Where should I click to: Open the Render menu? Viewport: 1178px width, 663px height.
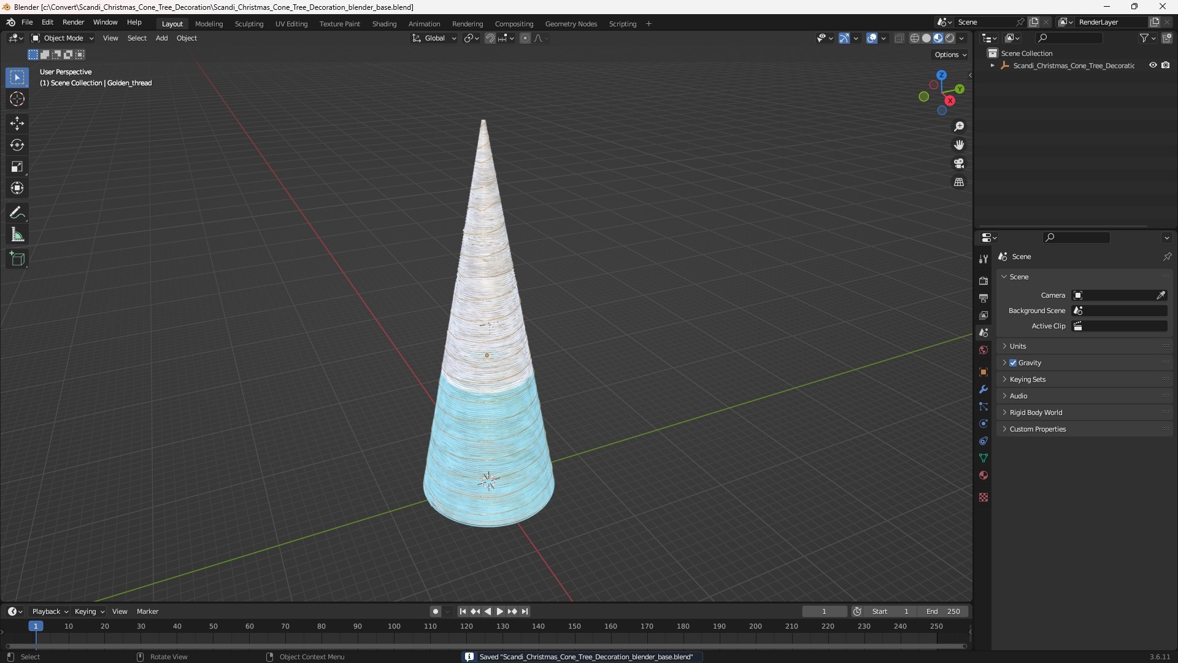coord(73,22)
